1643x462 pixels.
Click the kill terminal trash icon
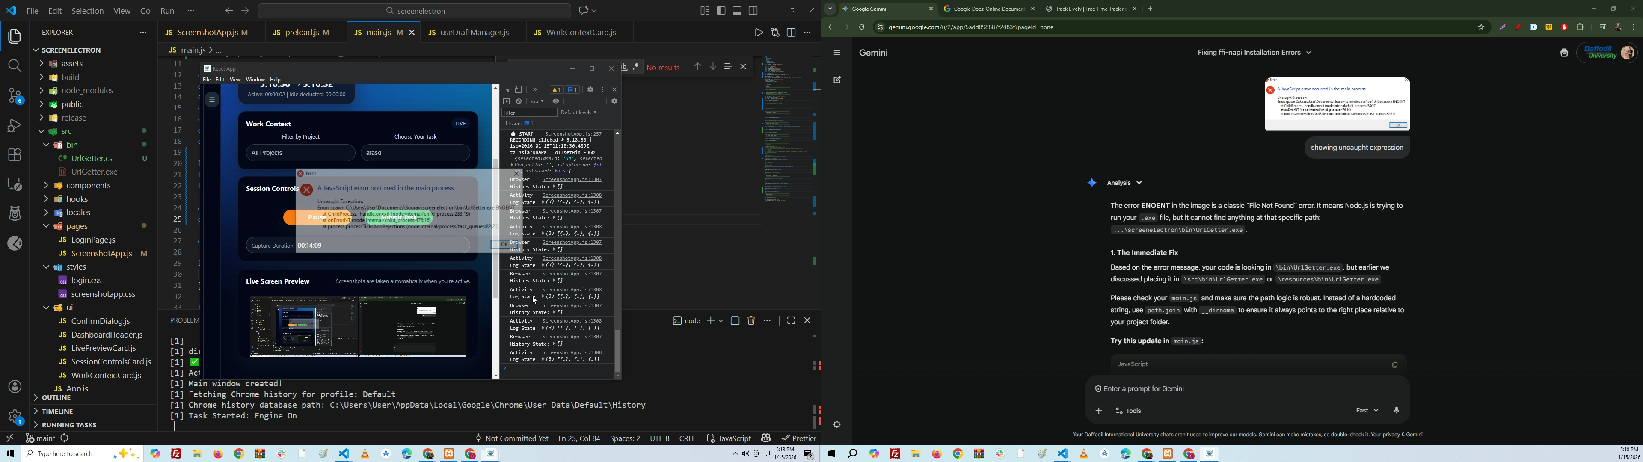point(751,321)
